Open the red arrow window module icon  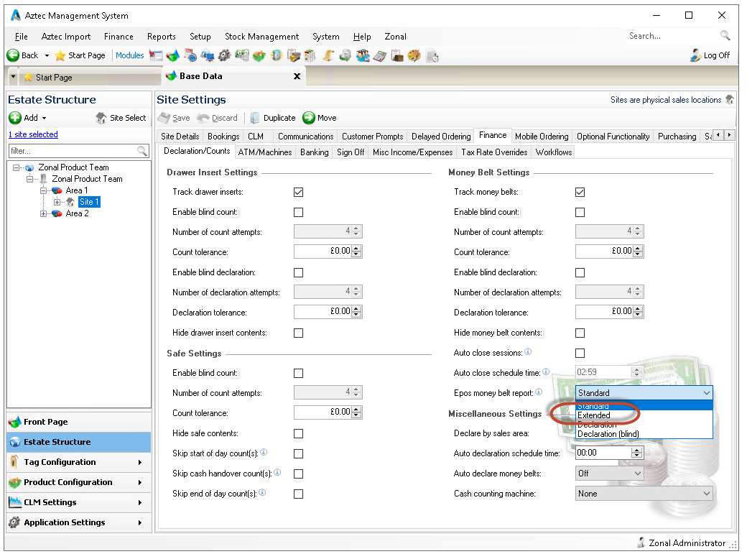[156, 55]
